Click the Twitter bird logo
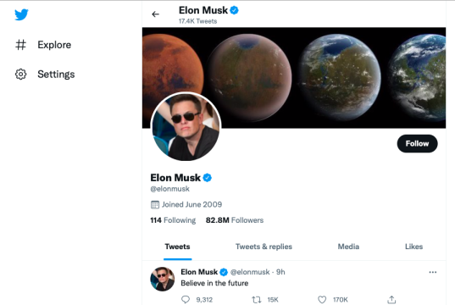Image resolution: width=455 pixels, height=305 pixels. 21,14
